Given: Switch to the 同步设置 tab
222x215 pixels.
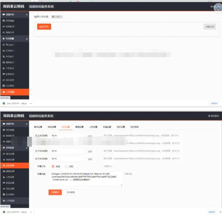Looking at the screenshot, I should [x=120, y=127].
